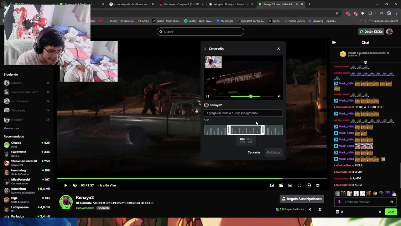Open Gmail bookmark
This screenshot has width=401, height=226.
pyautogui.click(x=143, y=21)
